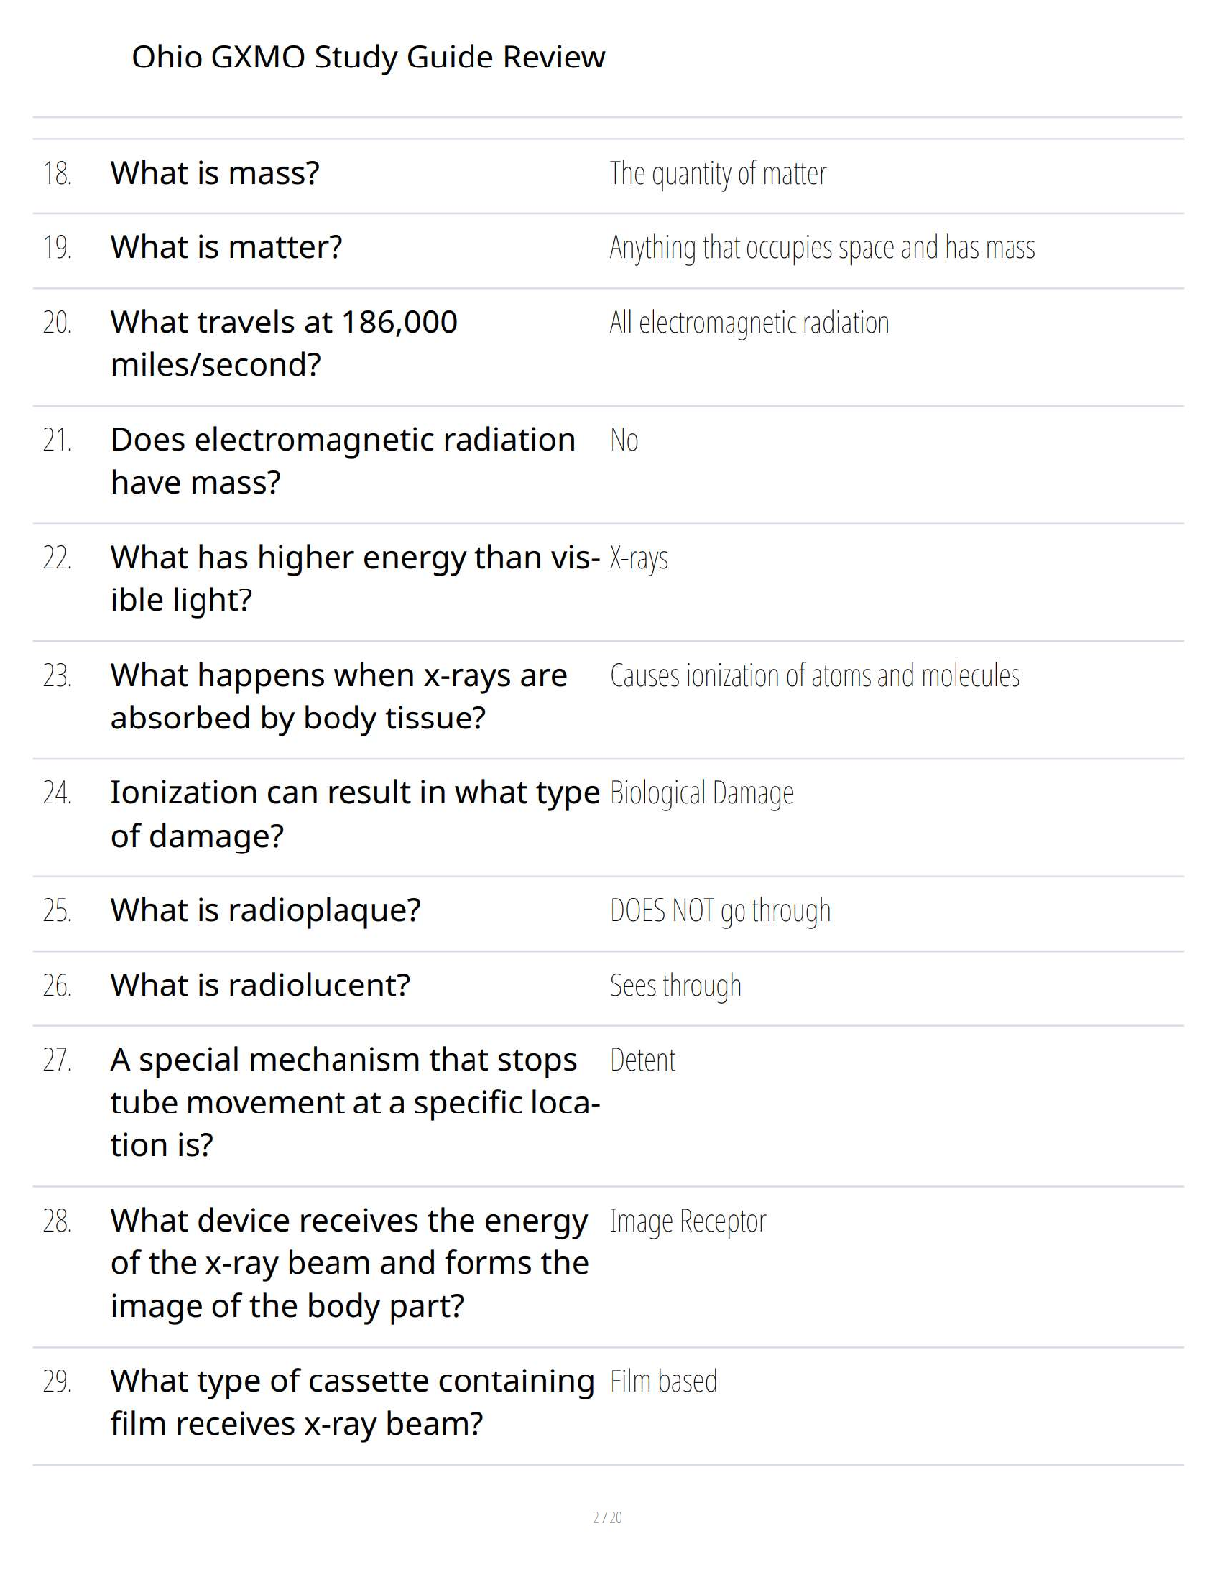Select the "Biological Damage" answer
This screenshot has height=1572, width=1215.
coord(702,793)
